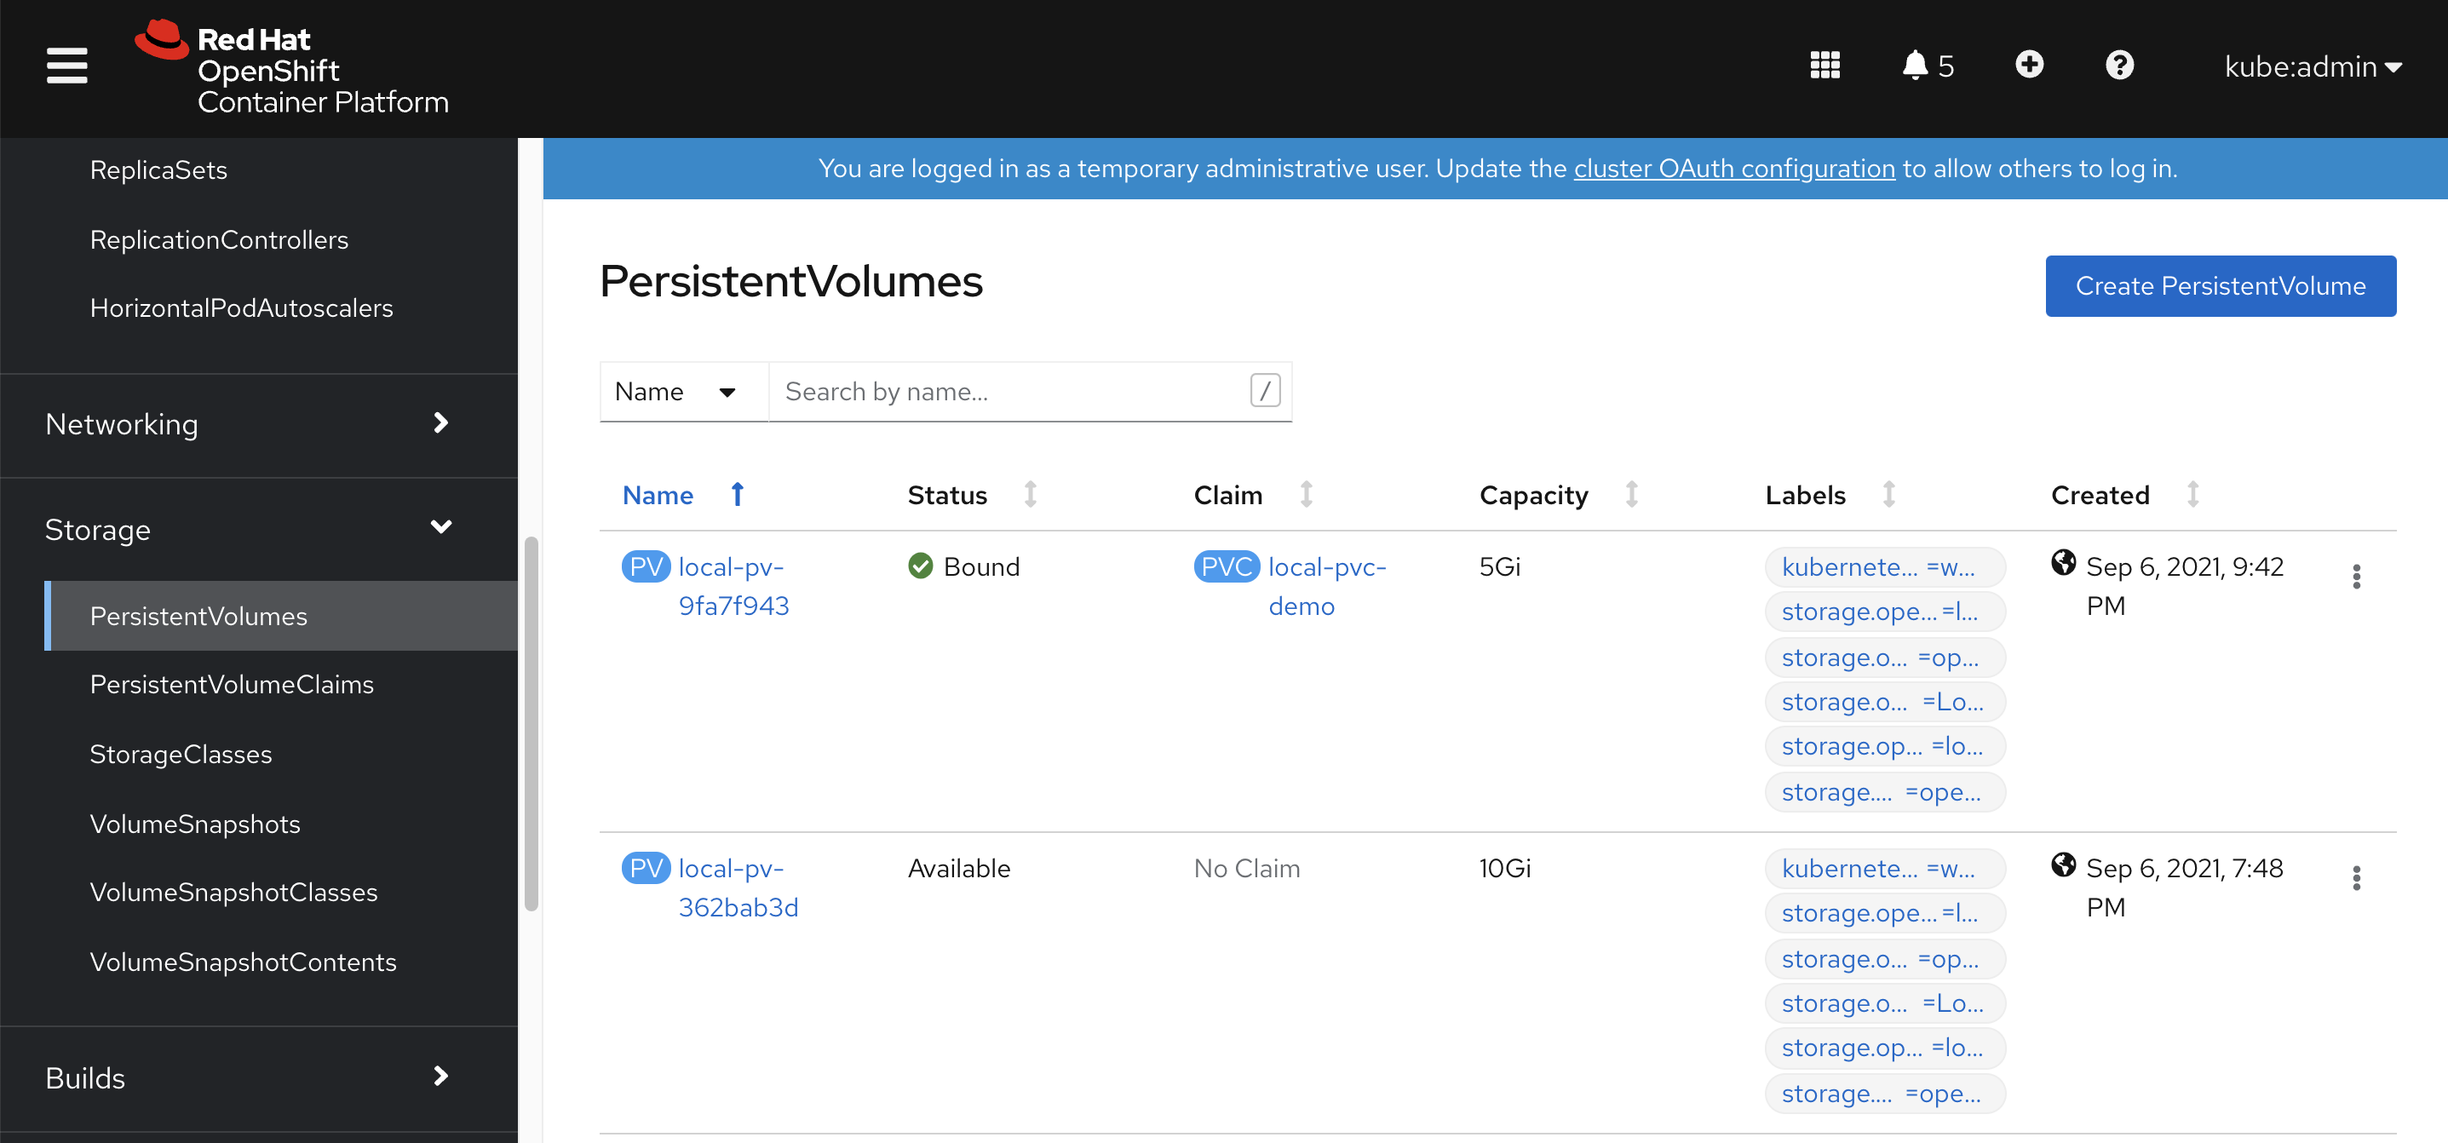Open the application launcher grid icon

coord(1825,66)
